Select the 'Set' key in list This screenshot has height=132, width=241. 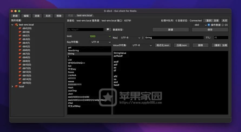coord(89,66)
